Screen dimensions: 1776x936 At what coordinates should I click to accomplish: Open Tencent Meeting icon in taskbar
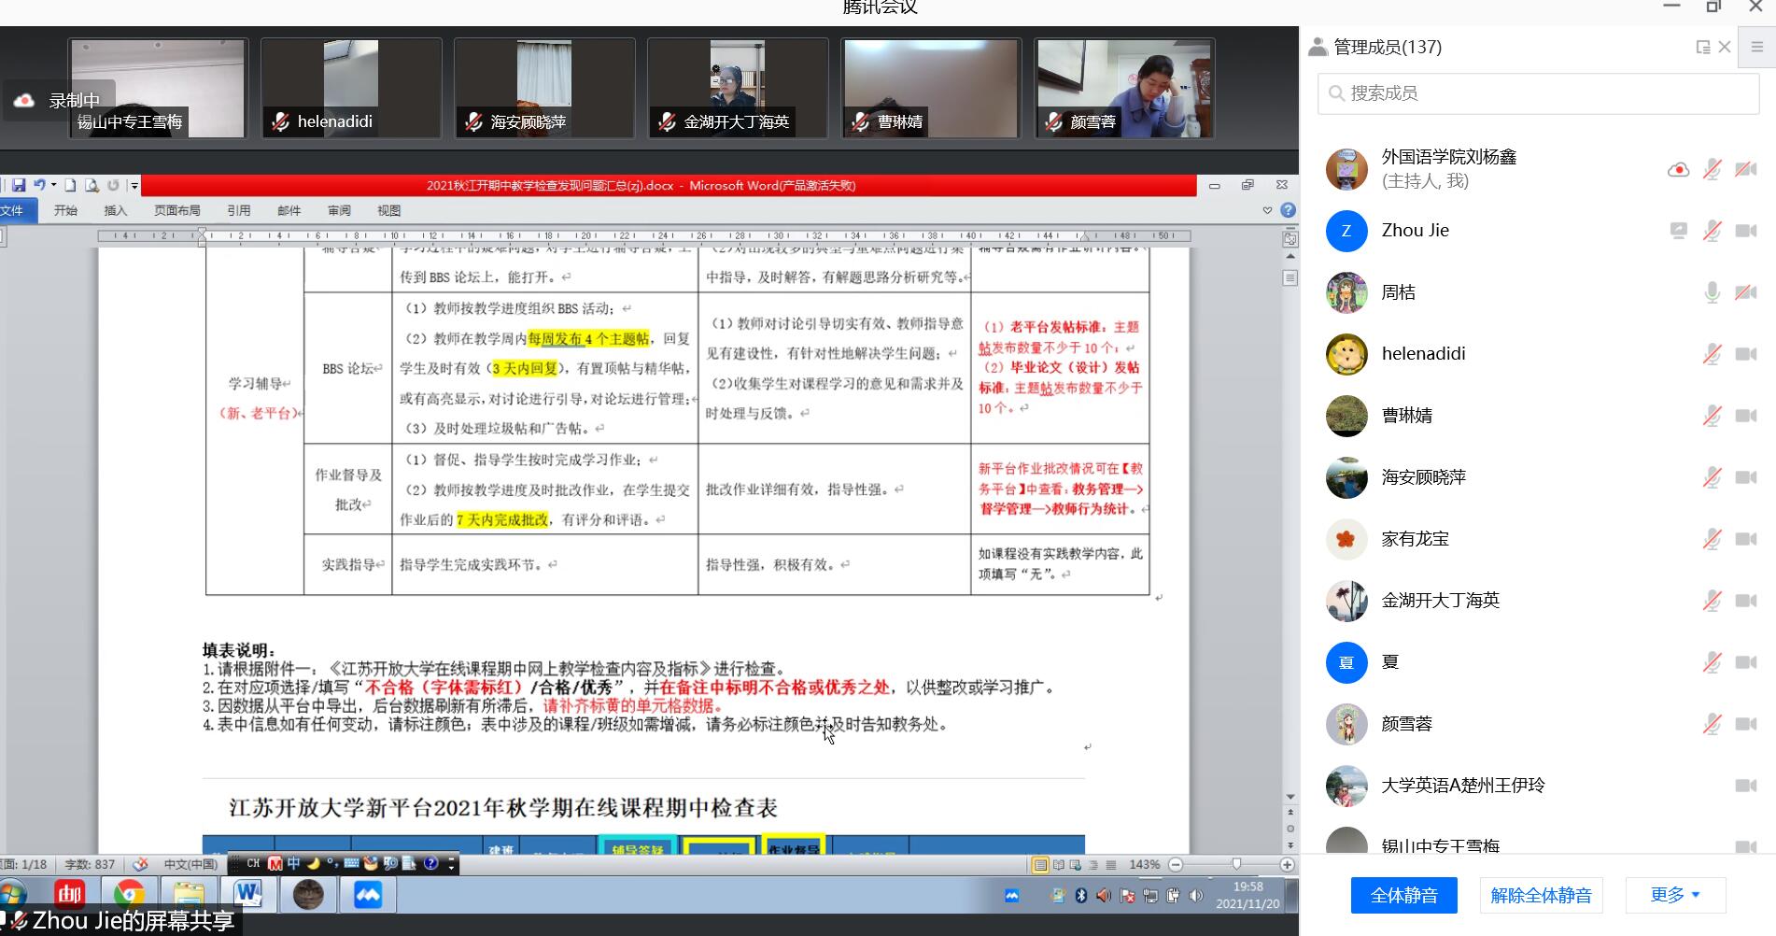[368, 895]
